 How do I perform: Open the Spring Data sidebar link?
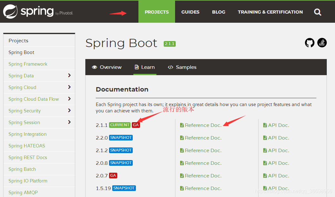(x=21, y=76)
